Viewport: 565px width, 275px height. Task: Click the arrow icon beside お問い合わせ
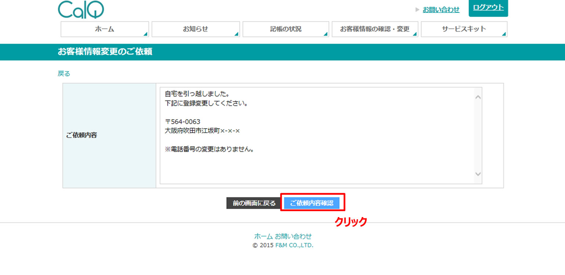tap(417, 10)
